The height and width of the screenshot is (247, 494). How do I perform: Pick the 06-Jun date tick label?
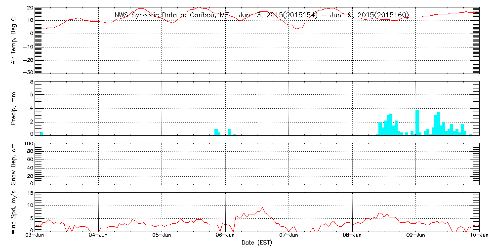[225, 236]
